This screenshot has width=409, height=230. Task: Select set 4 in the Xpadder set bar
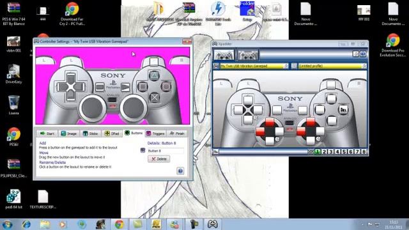(337, 151)
